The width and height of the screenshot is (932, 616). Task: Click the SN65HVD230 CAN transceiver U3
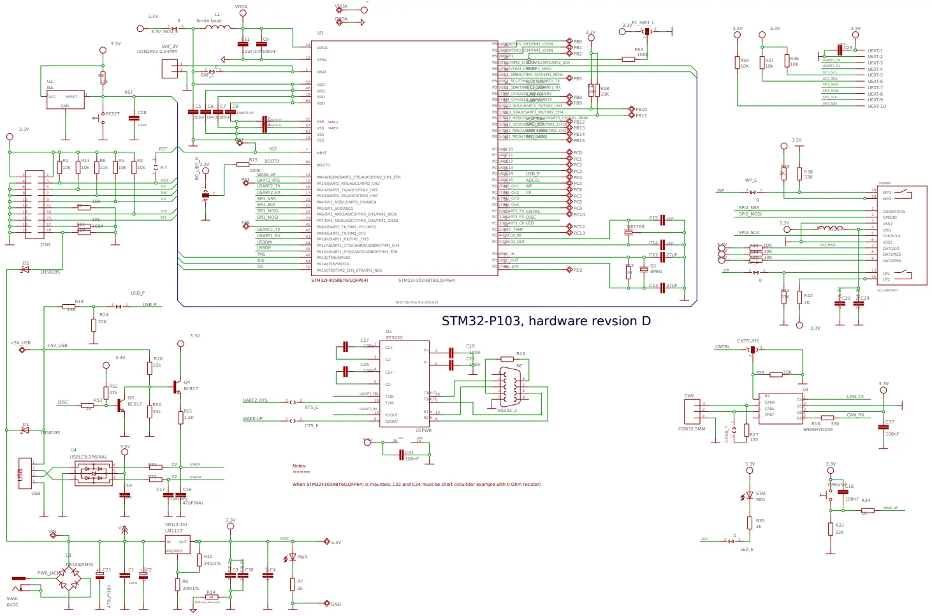(779, 408)
